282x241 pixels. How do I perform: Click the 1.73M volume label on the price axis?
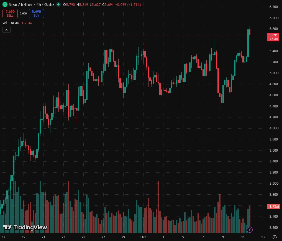click(x=274, y=206)
